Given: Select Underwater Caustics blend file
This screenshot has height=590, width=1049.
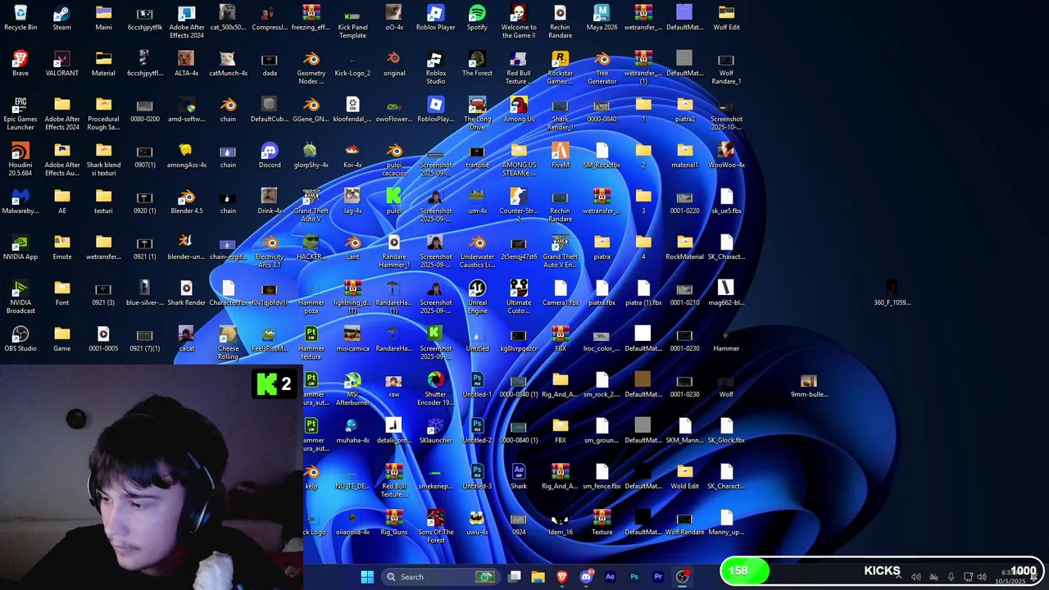Looking at the screenshot, I should pos(477,252).
